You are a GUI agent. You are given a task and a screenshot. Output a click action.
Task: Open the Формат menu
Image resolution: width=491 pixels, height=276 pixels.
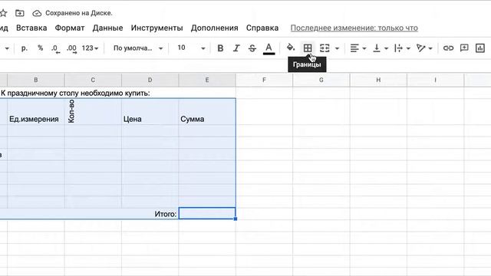[x=70, y=28]
